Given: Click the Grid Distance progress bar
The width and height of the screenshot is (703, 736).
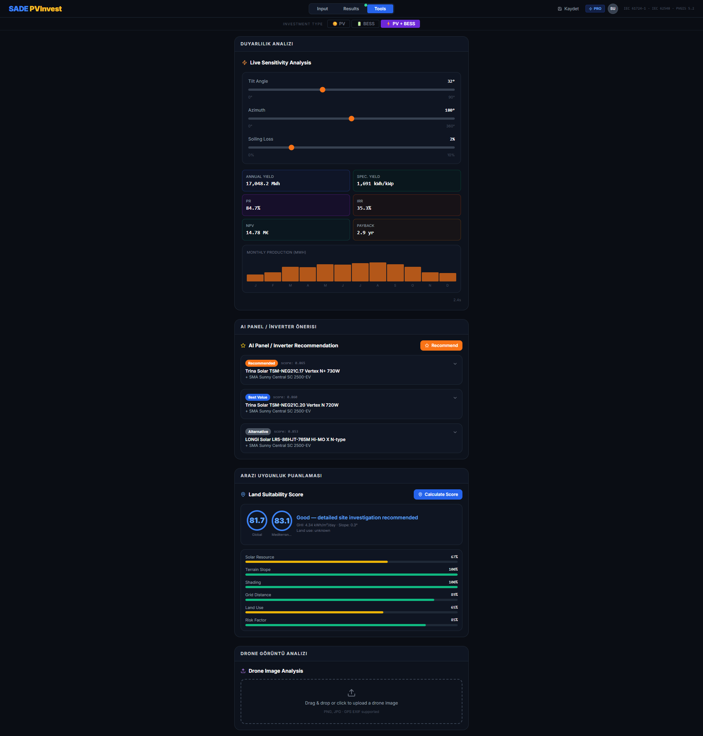Looking at the screenshot, I should click(x=351, y=599).
